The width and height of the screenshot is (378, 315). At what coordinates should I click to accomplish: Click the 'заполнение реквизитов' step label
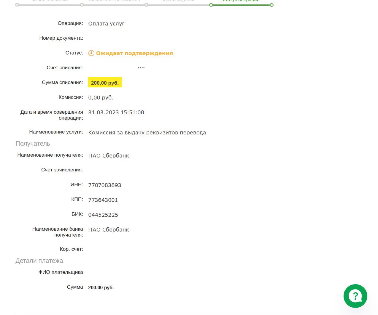click(x=114, y=1)
